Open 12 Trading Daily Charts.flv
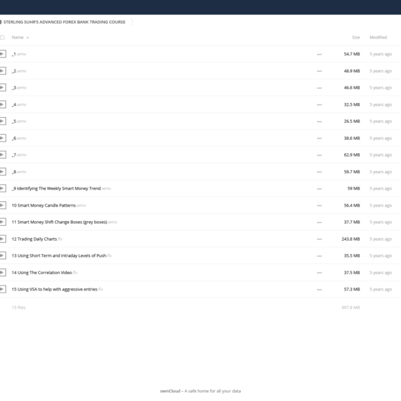 click(x=37, y=239)
